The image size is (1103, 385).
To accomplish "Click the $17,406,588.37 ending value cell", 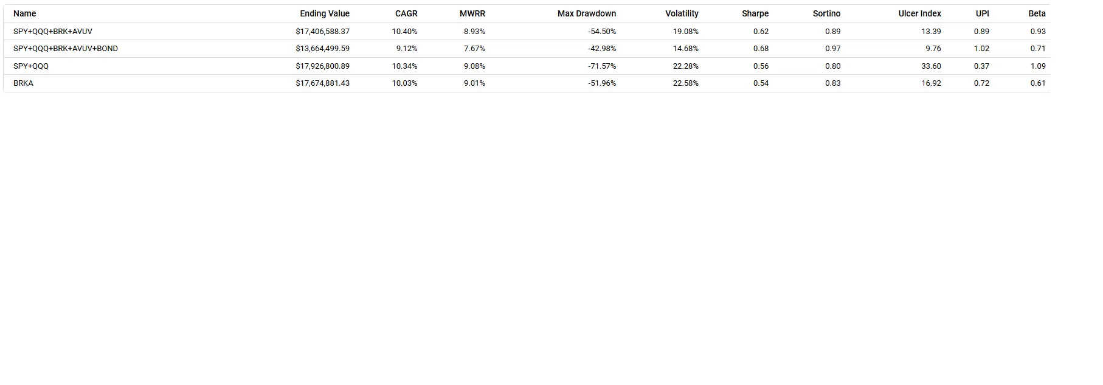I will (323, 31).
